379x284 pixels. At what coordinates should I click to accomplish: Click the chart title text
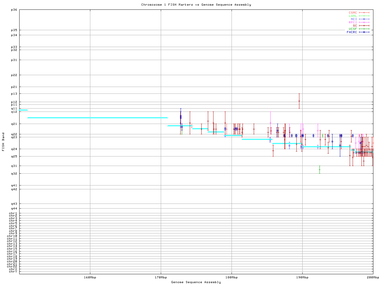[x=196, y=5]
